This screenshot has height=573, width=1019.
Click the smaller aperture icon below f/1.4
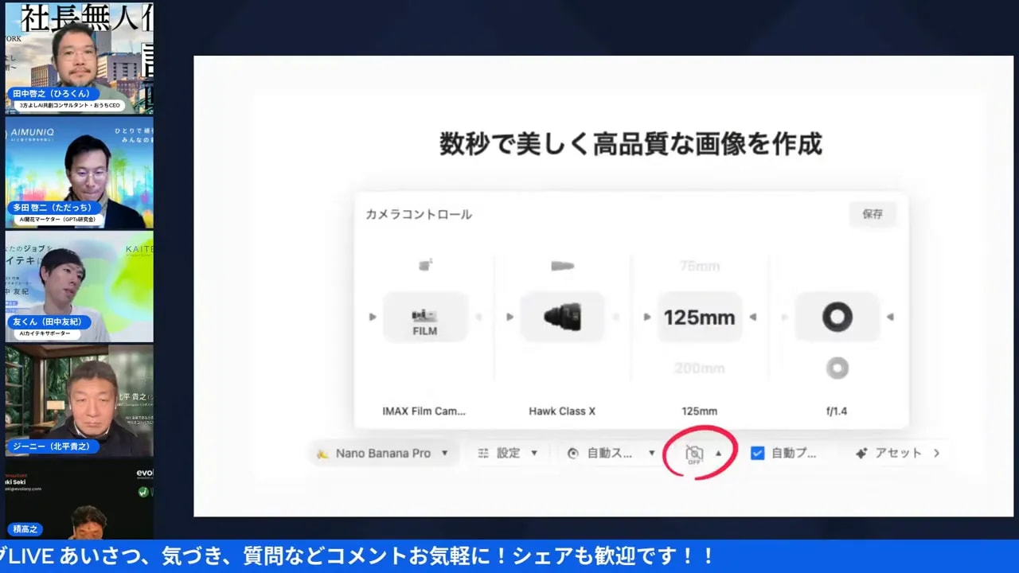click(x=837, y=368)
